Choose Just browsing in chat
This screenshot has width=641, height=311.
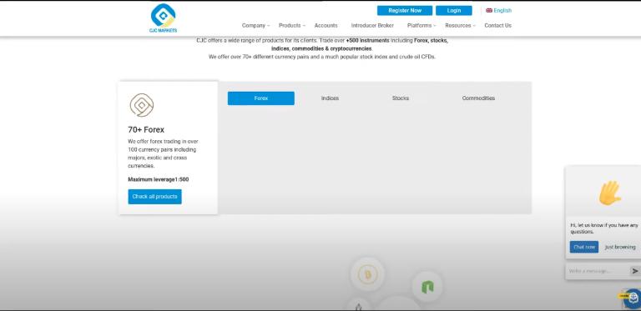pyautogui.click(x=620, y=247)
